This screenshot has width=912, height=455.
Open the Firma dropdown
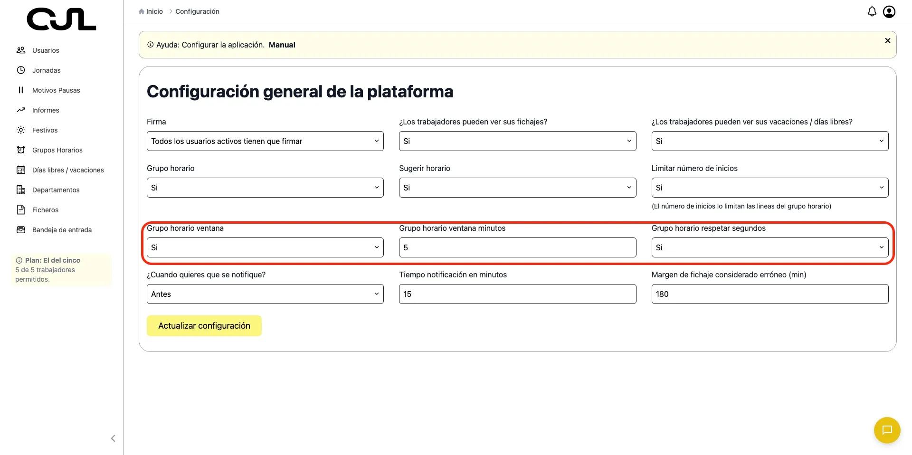pyautogui.click(x=265, y=141)
